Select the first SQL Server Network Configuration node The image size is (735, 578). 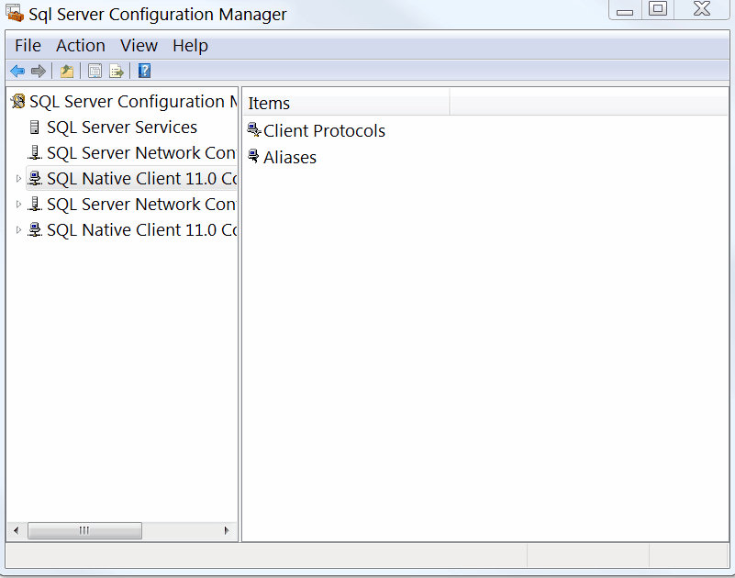click(x=141, y=153)
